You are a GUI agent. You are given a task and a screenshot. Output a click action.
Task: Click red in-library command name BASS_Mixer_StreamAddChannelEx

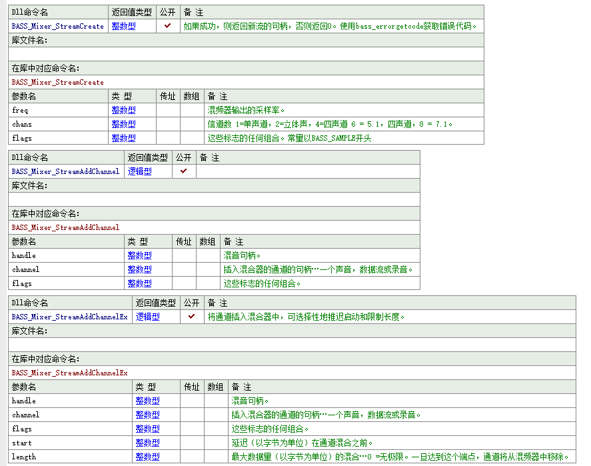pos(70,373)
